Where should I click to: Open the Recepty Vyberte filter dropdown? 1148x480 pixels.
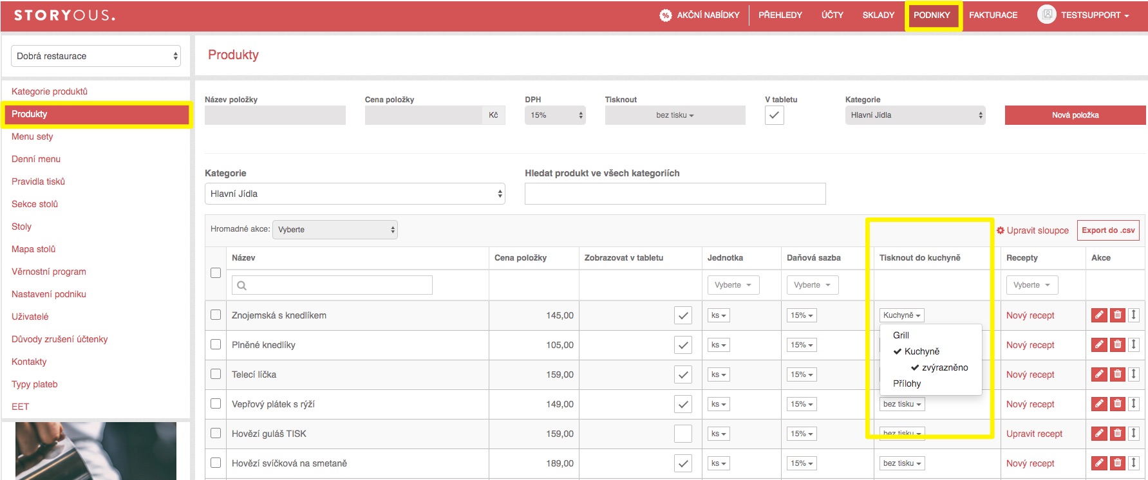coord(1032,285)
